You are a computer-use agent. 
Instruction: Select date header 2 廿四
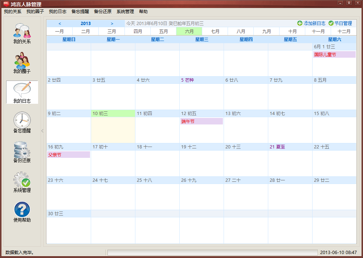(x=69, y=80)
